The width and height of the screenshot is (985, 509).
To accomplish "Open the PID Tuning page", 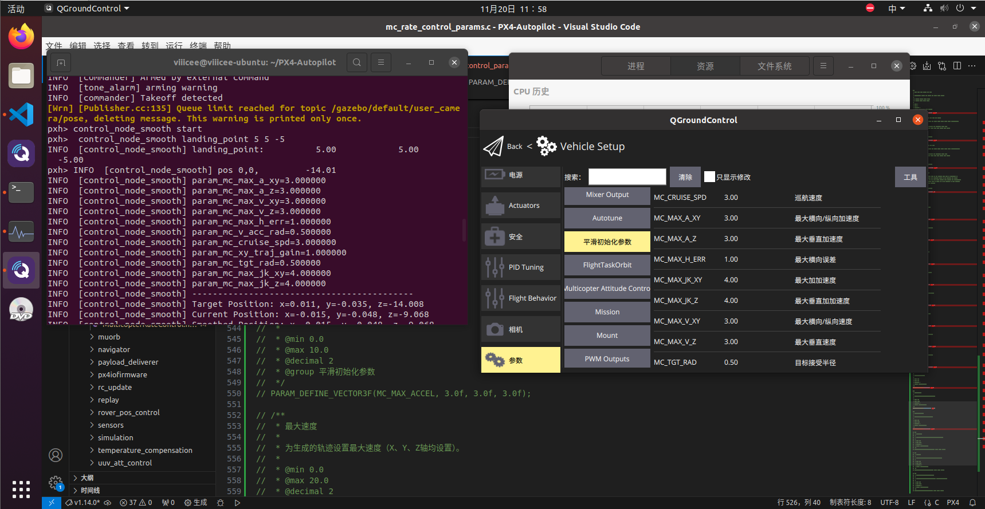I will click(521, 267).
